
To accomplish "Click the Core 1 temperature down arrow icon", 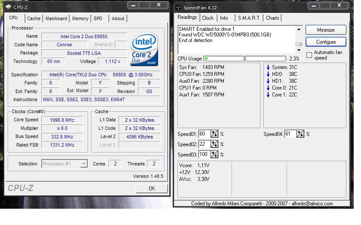I will click(x=268, y=95).
